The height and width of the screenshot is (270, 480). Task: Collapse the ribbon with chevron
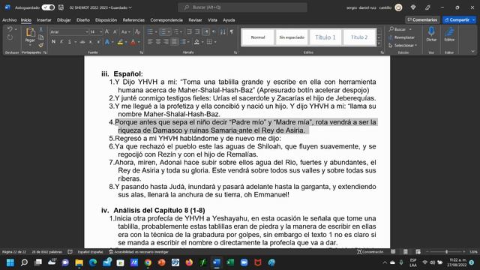click(472, 52)
